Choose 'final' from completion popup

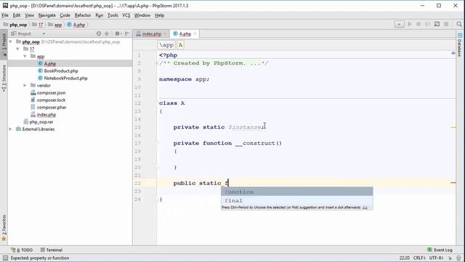click(x=297, y=201)
